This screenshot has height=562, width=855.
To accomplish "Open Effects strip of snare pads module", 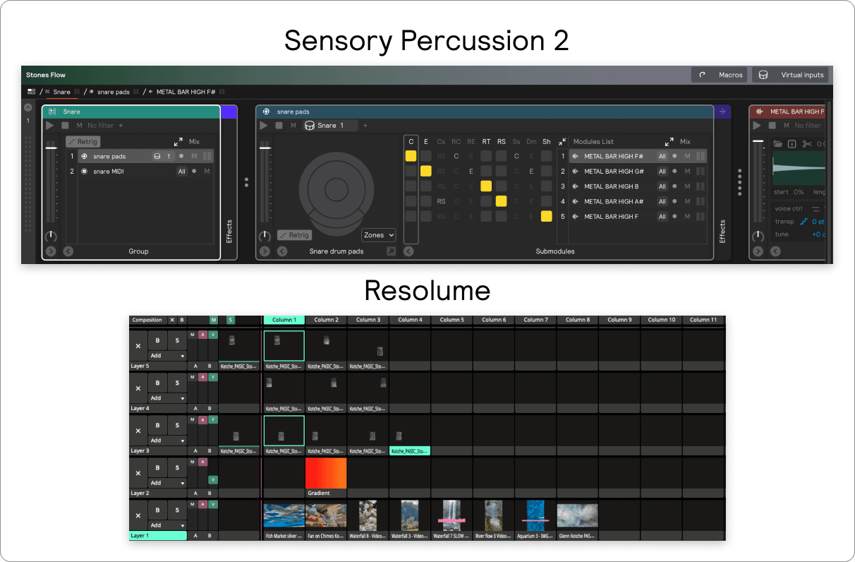I will tap(723, 232).
